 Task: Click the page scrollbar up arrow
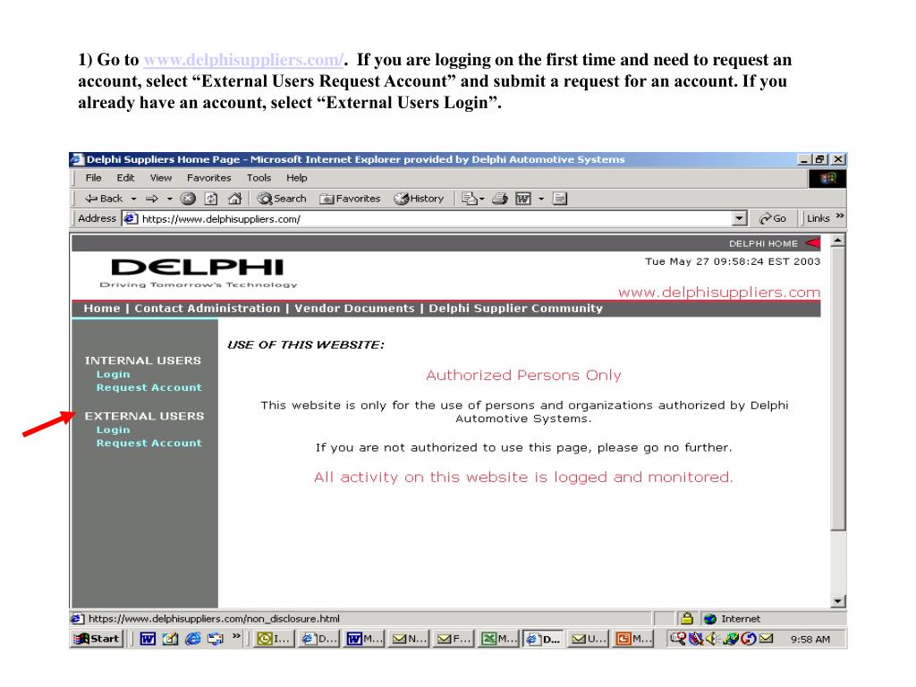pos(837,240)
